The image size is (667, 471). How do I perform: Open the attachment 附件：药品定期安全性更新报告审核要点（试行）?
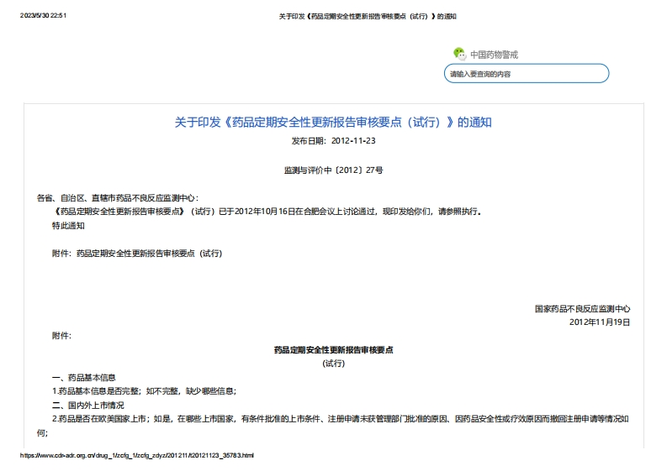[137, 253]
